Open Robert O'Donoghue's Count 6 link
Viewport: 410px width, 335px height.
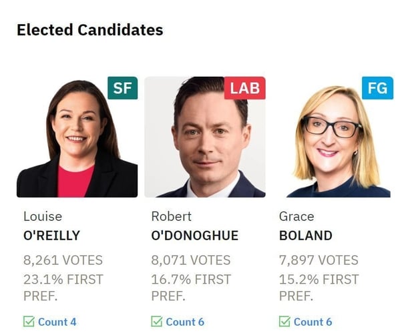185,322
